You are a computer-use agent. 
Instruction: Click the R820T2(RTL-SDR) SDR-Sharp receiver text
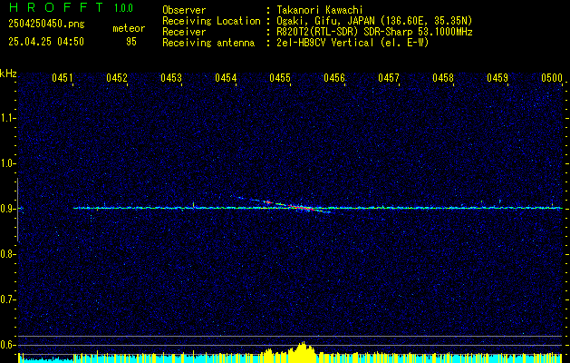coord(374,32)
